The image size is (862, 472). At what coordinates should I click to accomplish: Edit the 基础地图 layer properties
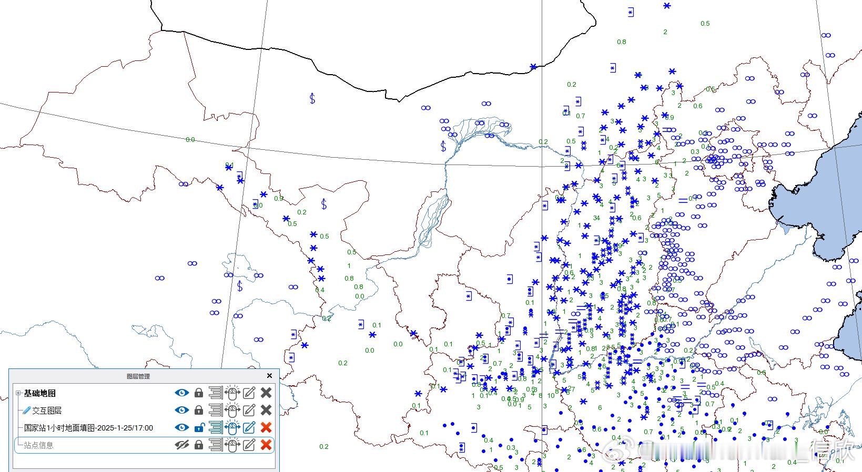(249, 393)
